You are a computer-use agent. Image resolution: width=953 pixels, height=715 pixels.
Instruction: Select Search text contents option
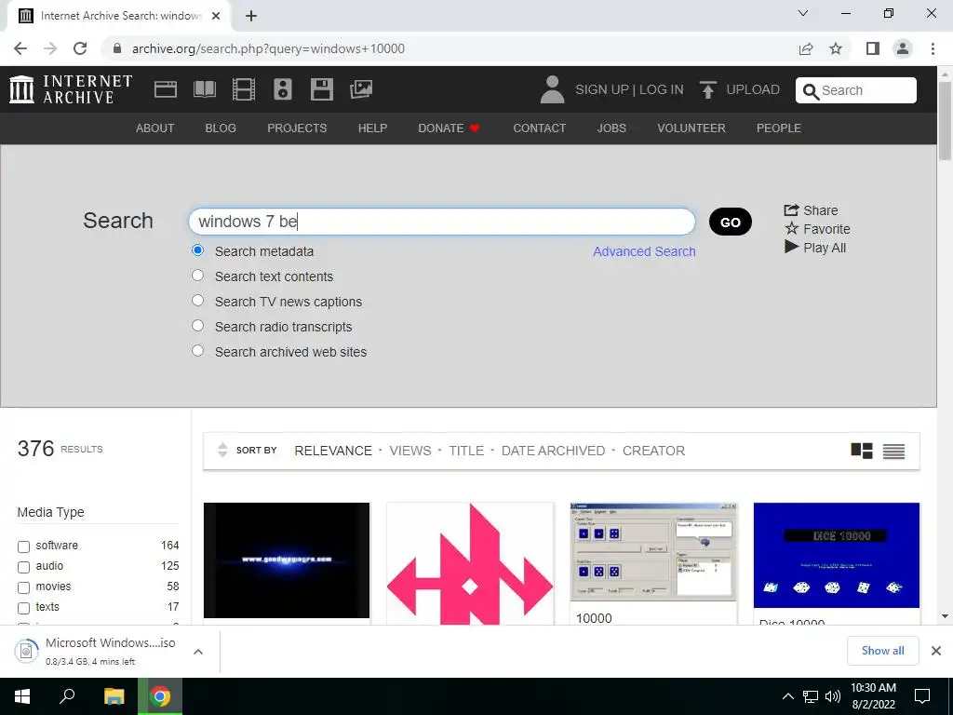click(x=197, y=276)
